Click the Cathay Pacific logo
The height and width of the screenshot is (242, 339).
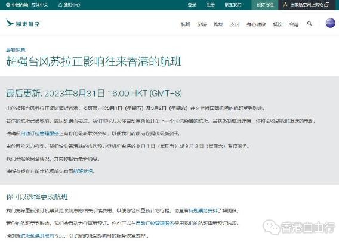(23, 23)
